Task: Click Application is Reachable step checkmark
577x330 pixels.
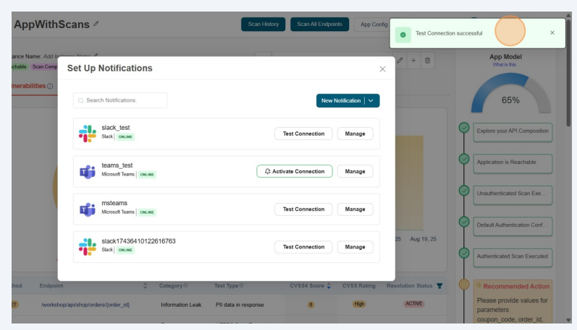Action: [464, 159]
